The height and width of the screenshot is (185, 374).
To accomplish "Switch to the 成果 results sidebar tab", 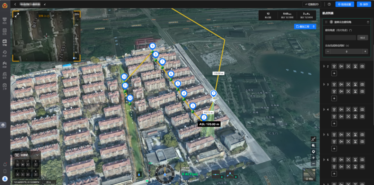I will 5,64.
